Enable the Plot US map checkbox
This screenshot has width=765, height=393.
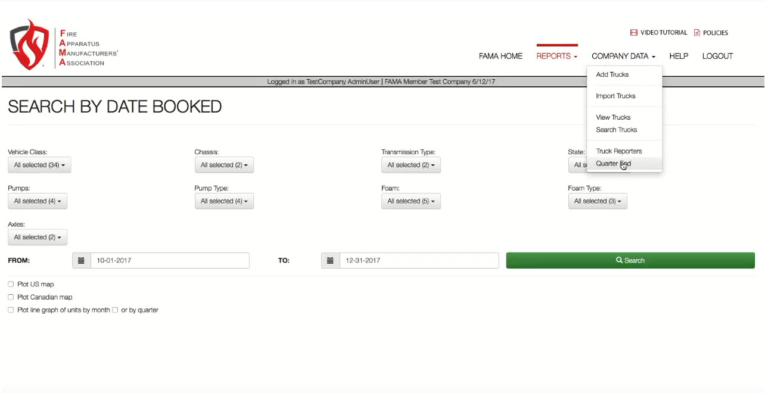pos(11,285)
